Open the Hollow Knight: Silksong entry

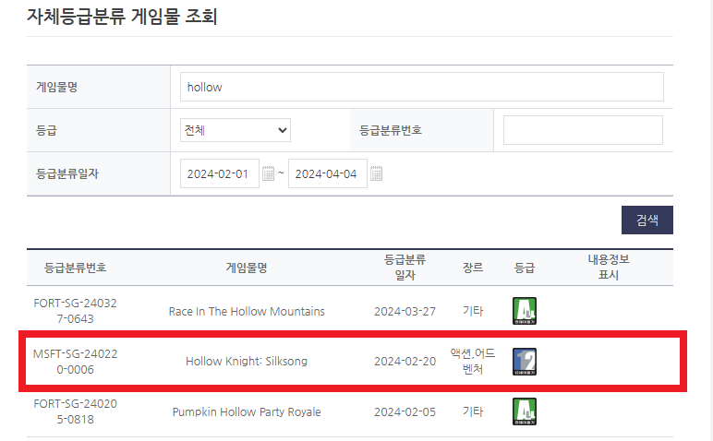(x=247, y=362)
